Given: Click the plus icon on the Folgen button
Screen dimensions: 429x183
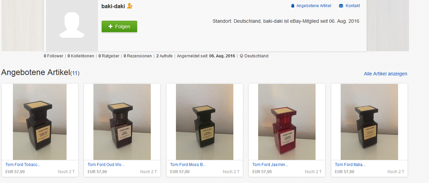Looking at the screenshot, I should [110, 26].
